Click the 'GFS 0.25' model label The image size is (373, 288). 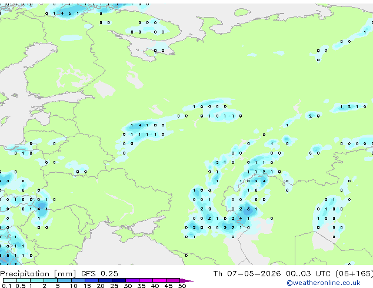pyautogui.click(x=99, y=274)
